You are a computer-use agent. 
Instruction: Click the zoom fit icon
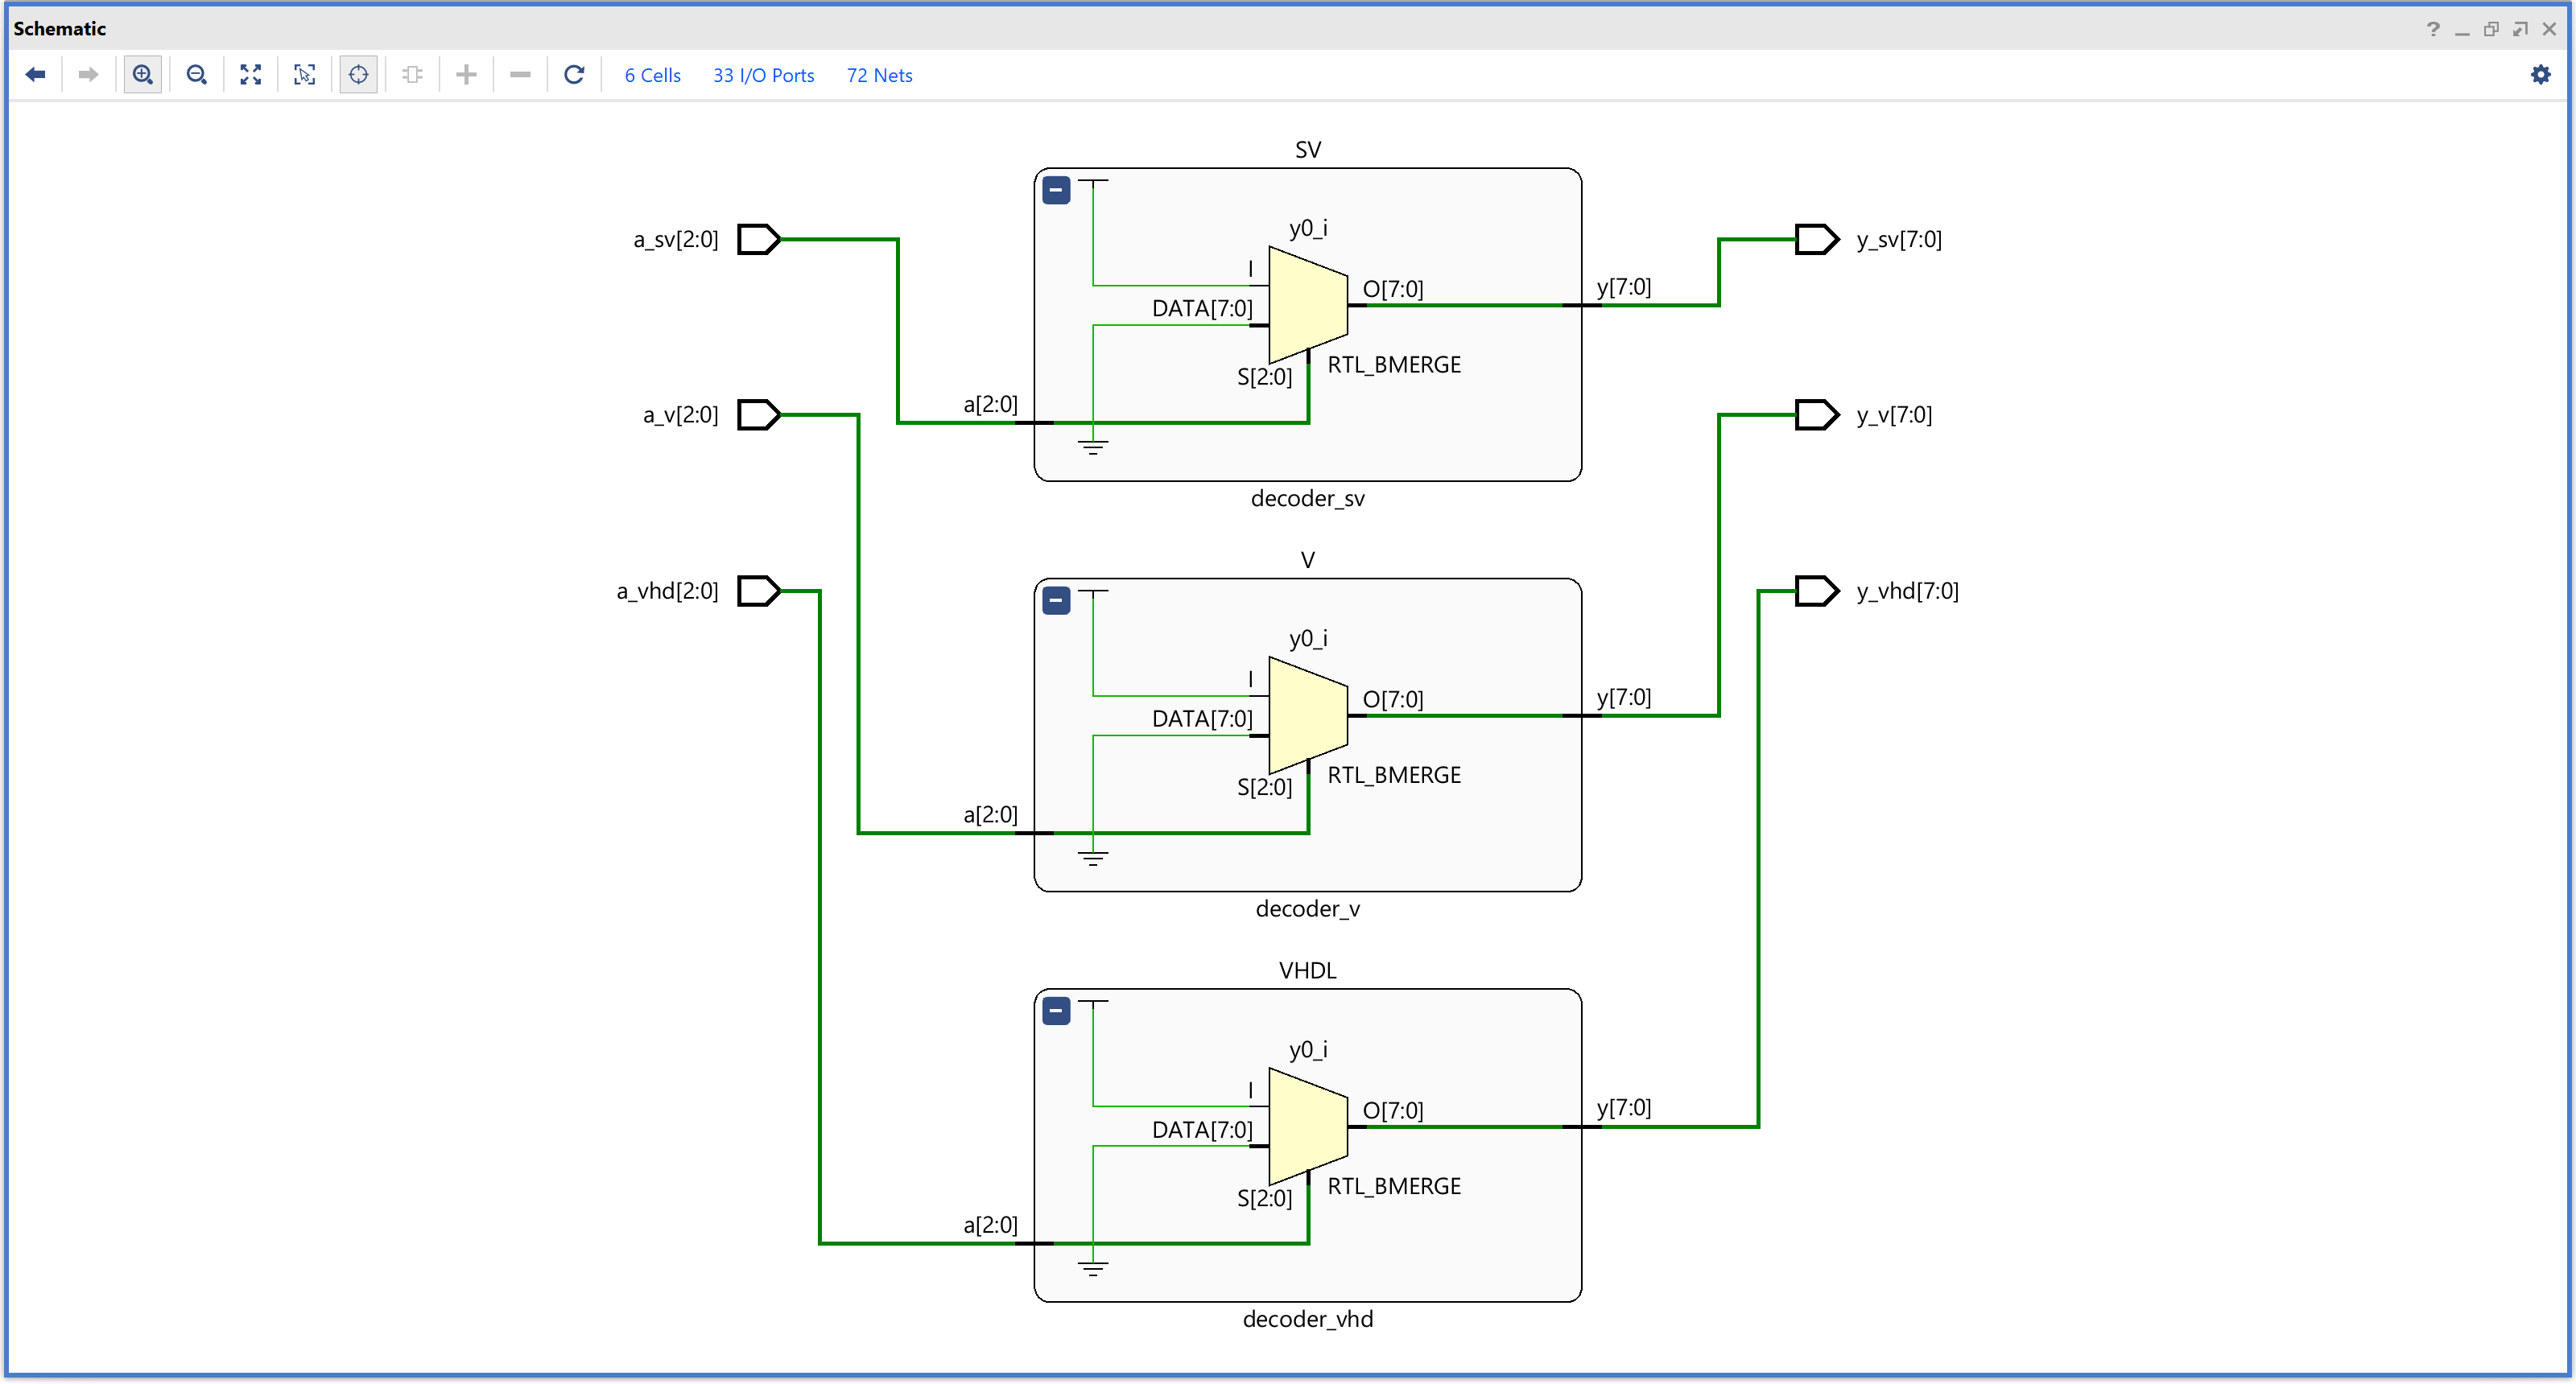pyautogui.click(x=251, y=75)
